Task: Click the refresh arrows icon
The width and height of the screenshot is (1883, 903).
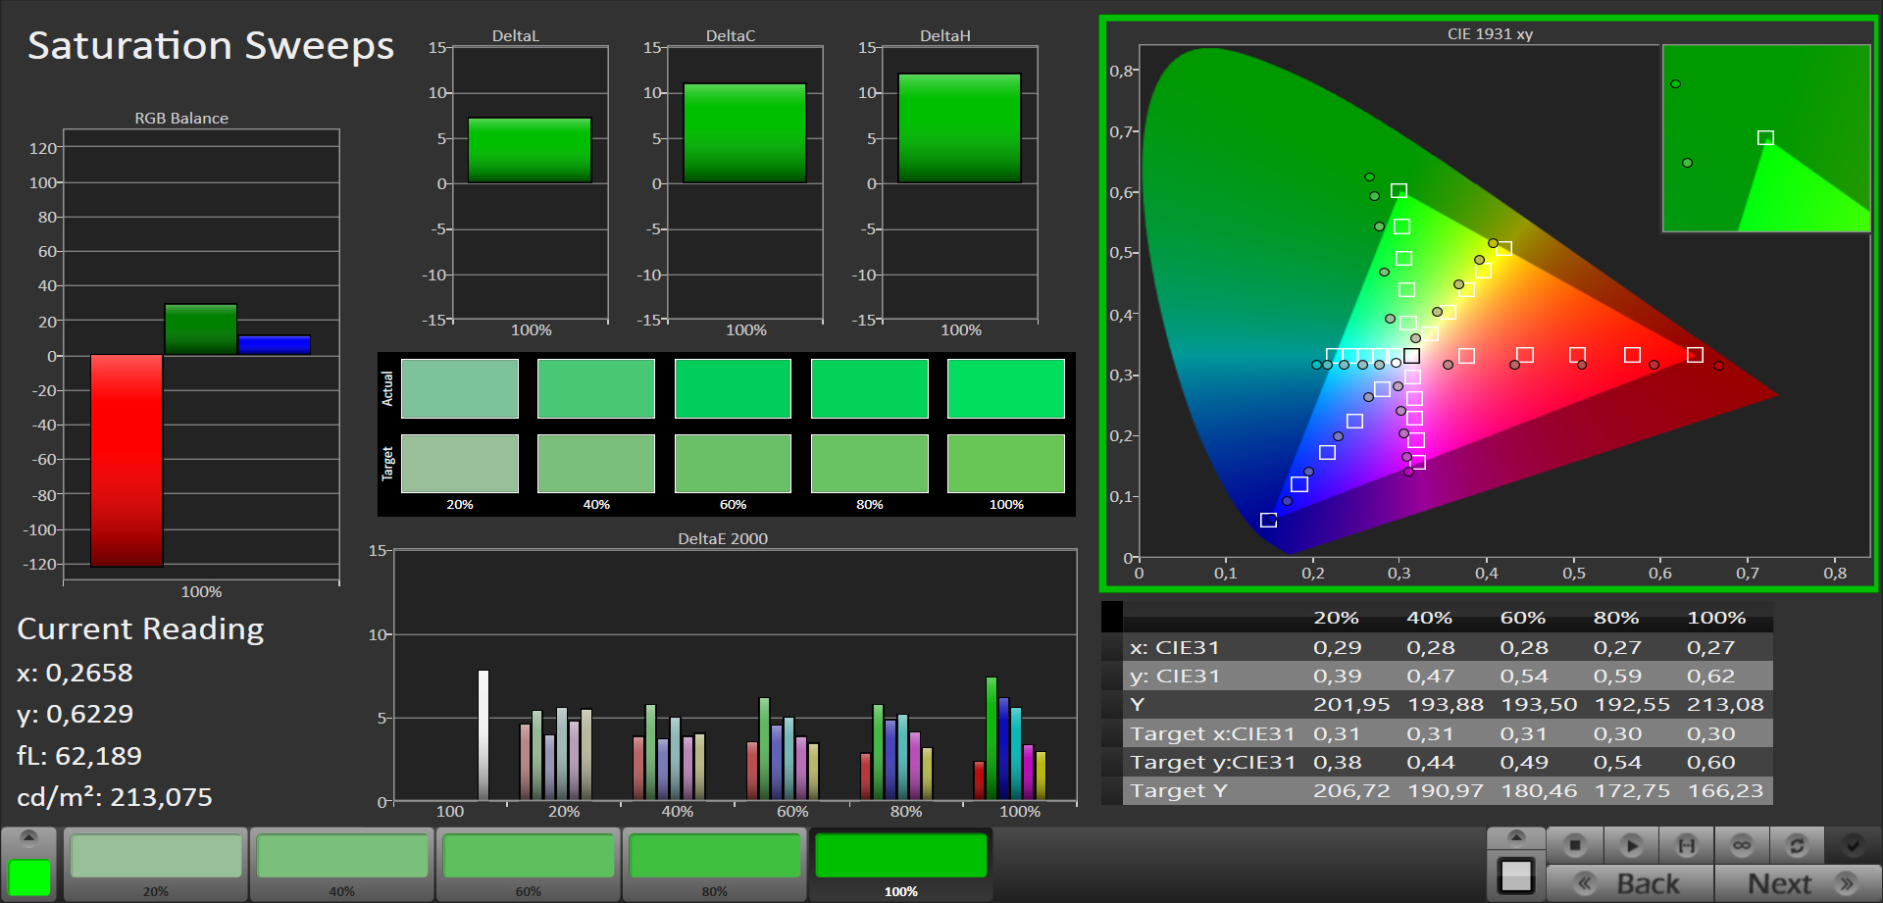Action: click(1797, 845)
